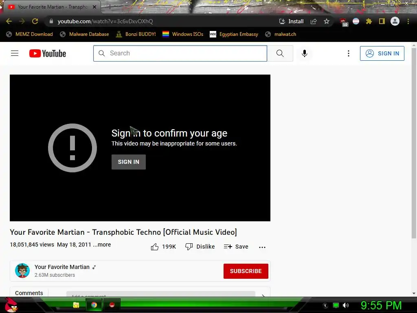Image resolution: width=417 pixels, height=313 pixels.
Task: Open the red app taskbar icon
Action: coord(112,305)
